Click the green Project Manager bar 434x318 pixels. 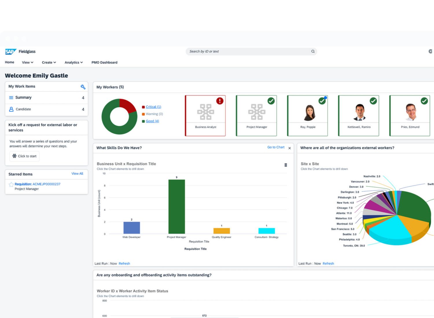[176, 206]
